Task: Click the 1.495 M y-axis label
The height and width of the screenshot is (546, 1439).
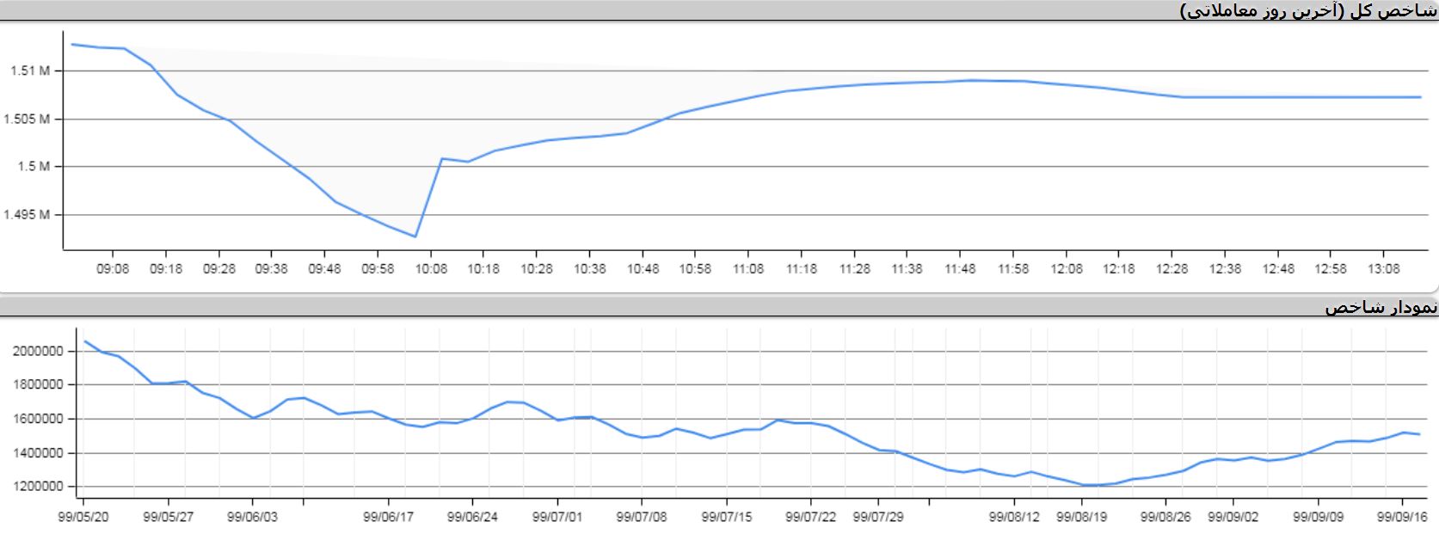Action: (x=27, y=215)
